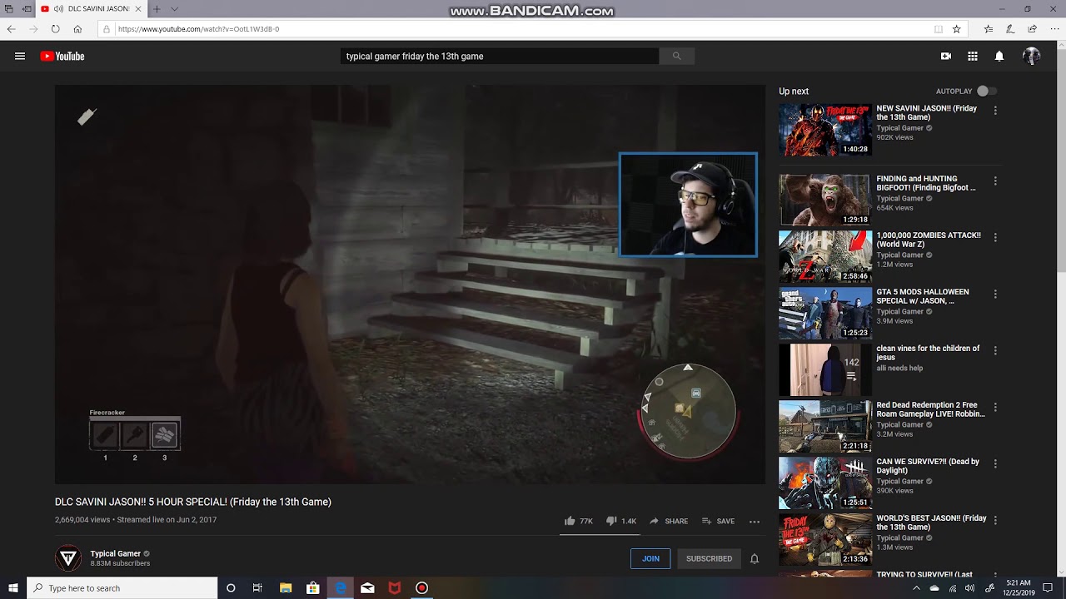Open options for Red Dead Redemption 2 video
This screenshot has width=1066, height=599.
tap(995, 407)
